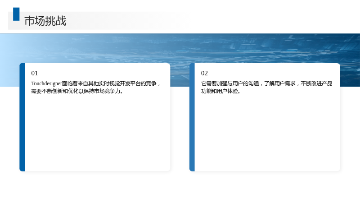Select the word Touchdesigner in card 01

47,83
